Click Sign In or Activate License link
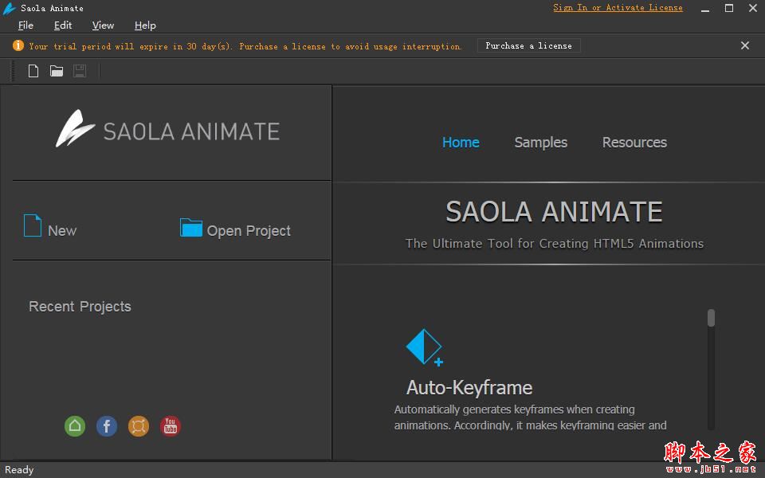This screenshot has width=765, height=478. tap(618, 8)
